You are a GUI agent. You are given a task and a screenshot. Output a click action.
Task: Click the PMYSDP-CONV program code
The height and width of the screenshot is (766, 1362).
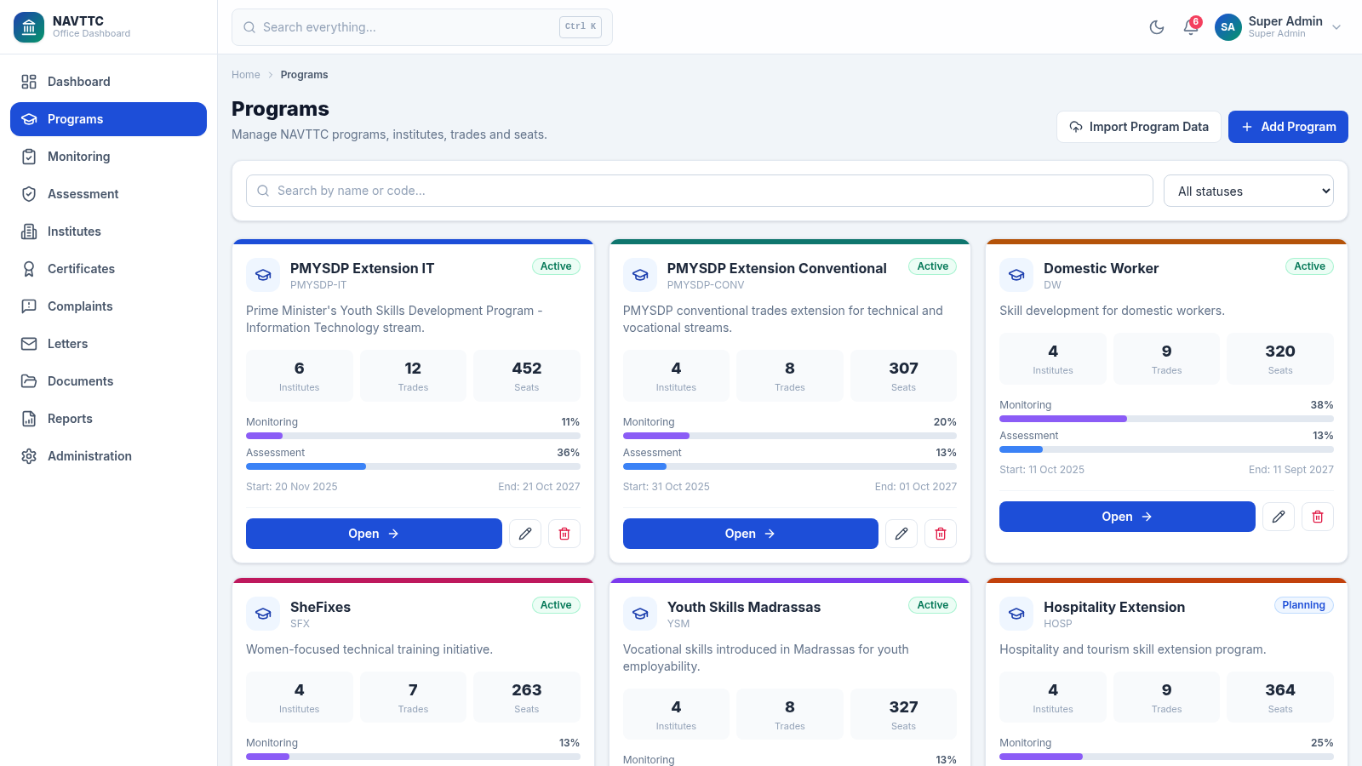click(706, 285)
